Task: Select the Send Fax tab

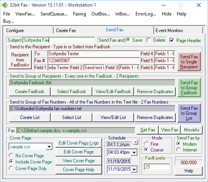Action: point(128,30)
